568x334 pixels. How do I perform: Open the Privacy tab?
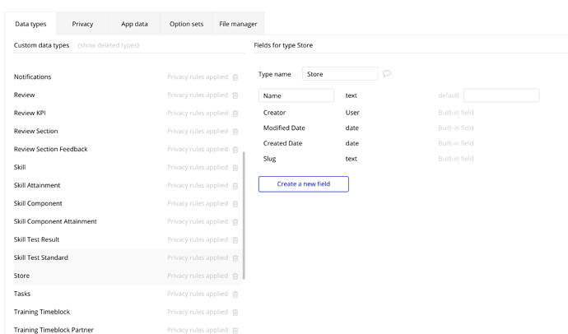coord(82,24)
